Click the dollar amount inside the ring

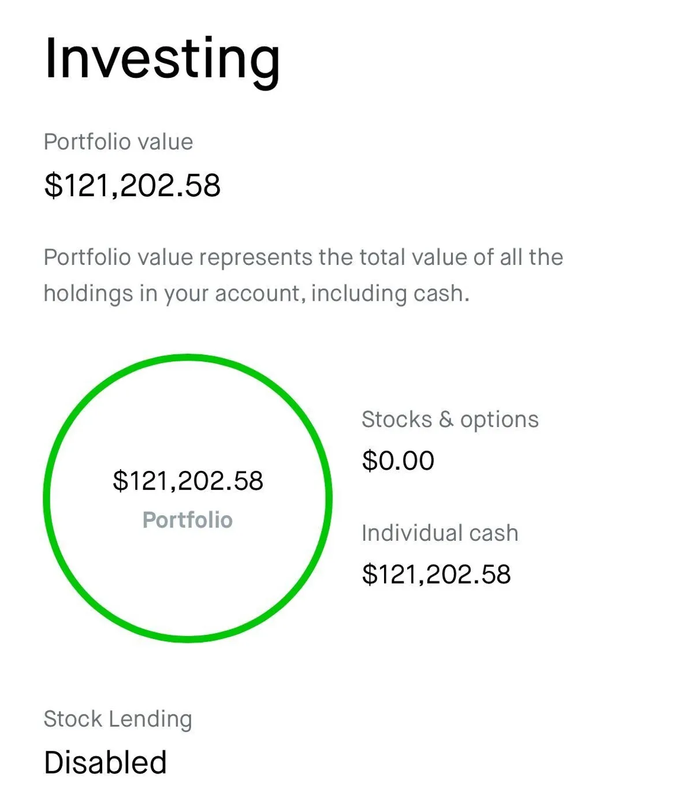[x=188, y=481]
